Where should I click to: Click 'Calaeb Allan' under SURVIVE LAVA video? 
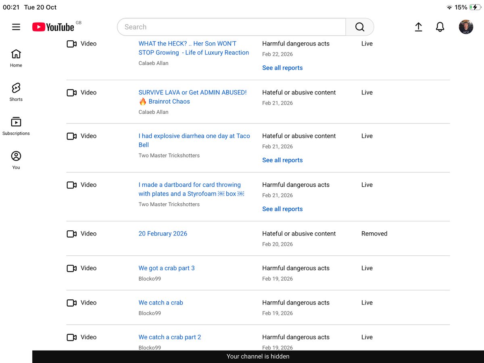click(154, 112)
